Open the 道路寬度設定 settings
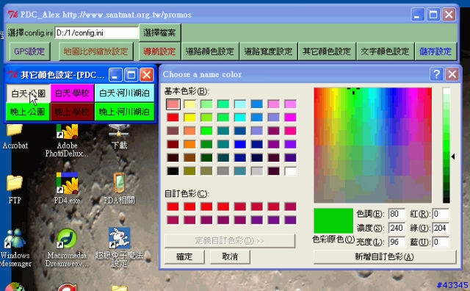The height and width of the screenshot is (291, 470). click(x=268, y=51)
